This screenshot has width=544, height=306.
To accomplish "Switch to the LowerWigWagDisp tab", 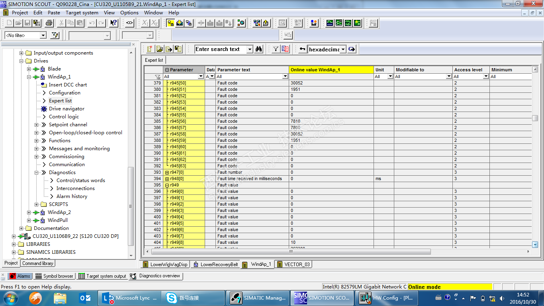I will point(165,264).
